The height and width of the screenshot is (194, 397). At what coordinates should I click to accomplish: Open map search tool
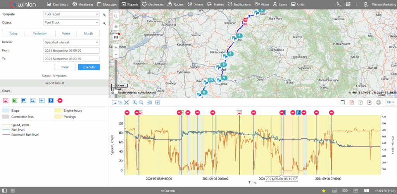pos(116,16)
